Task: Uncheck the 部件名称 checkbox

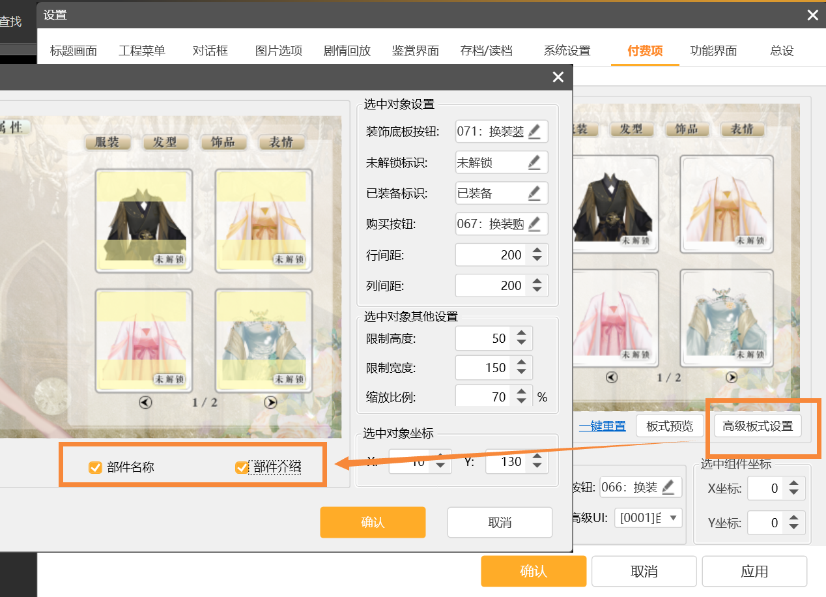Action: (96, 467)
